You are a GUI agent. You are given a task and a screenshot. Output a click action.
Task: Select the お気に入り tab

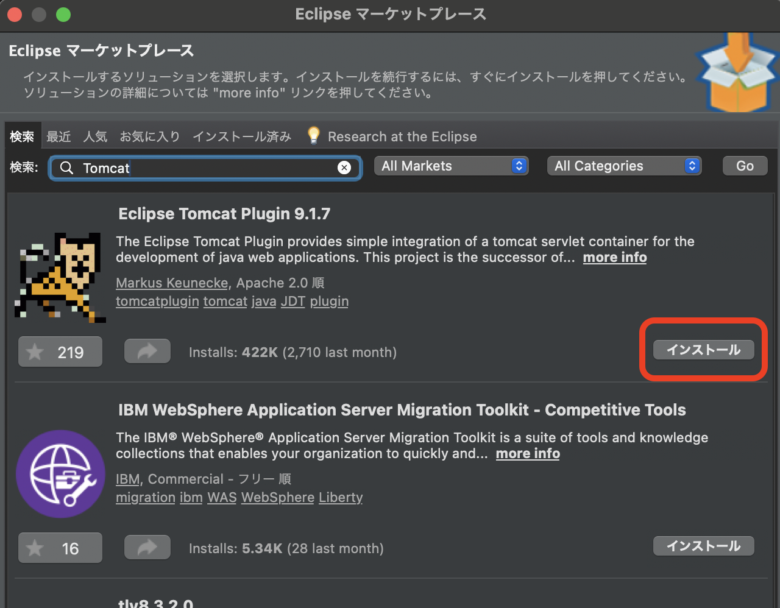(150, 136)
